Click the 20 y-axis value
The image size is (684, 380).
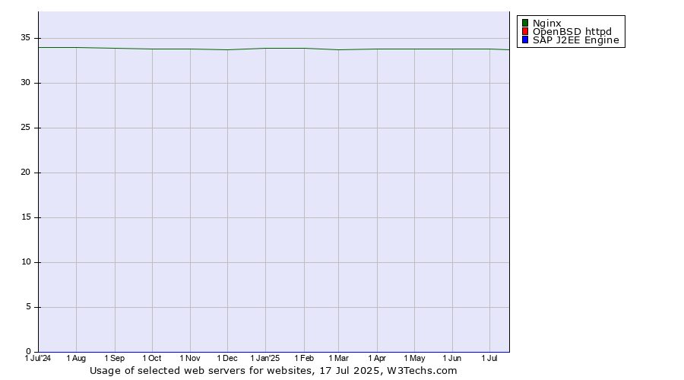[25, 173]
